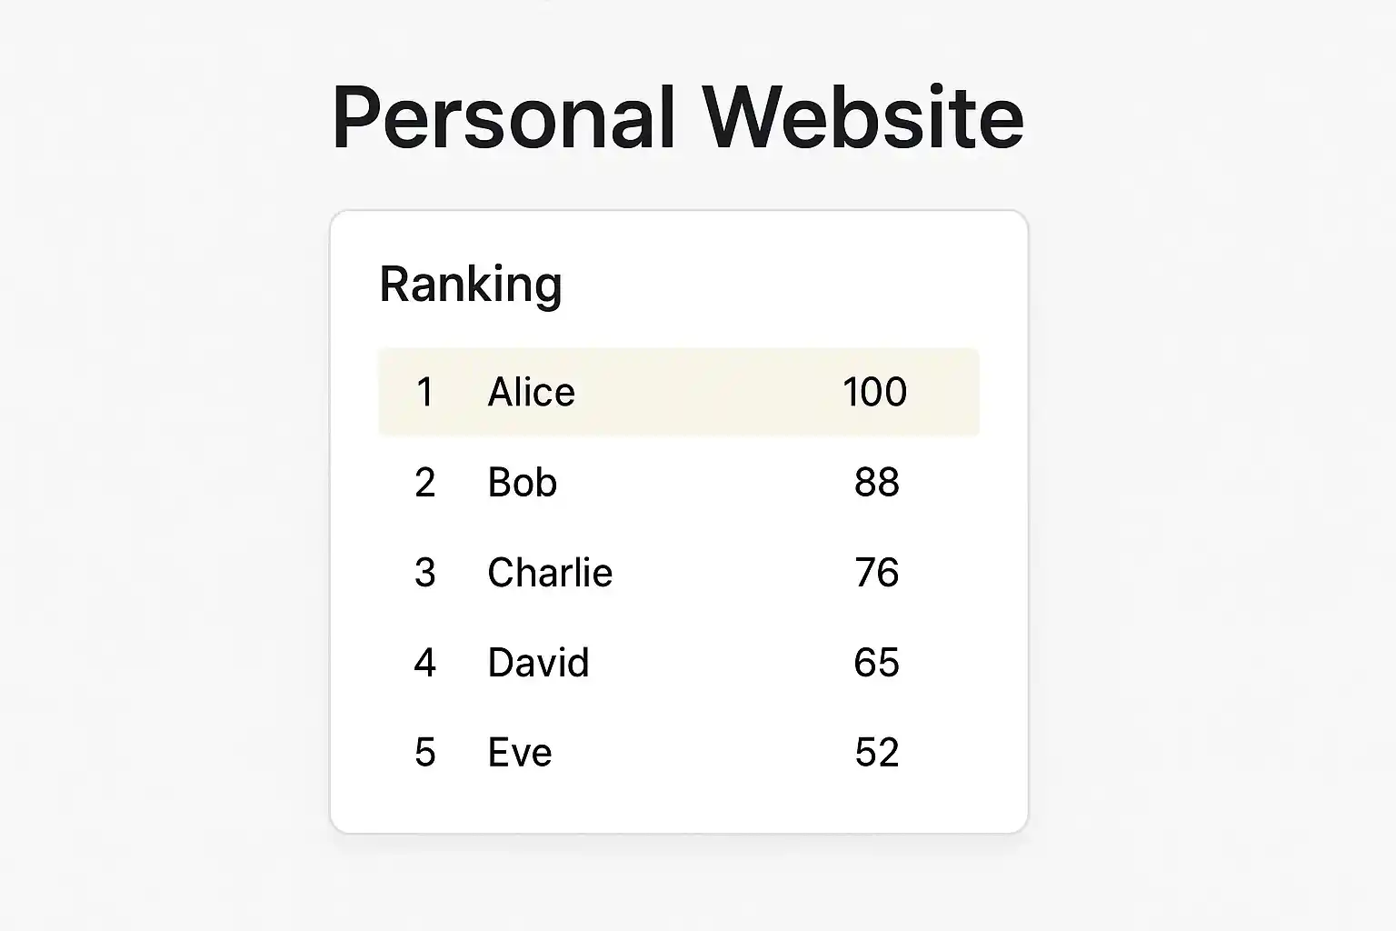
Task: Click rank number 2 beside Bob
Action: [x=424, y=482]
